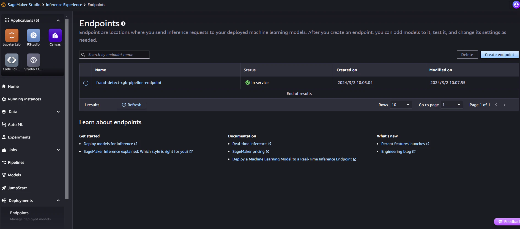The width and height of the screenshot is (520, 229).
Task: Click the user profile avatar icon
Action: (x=516, y=5)
